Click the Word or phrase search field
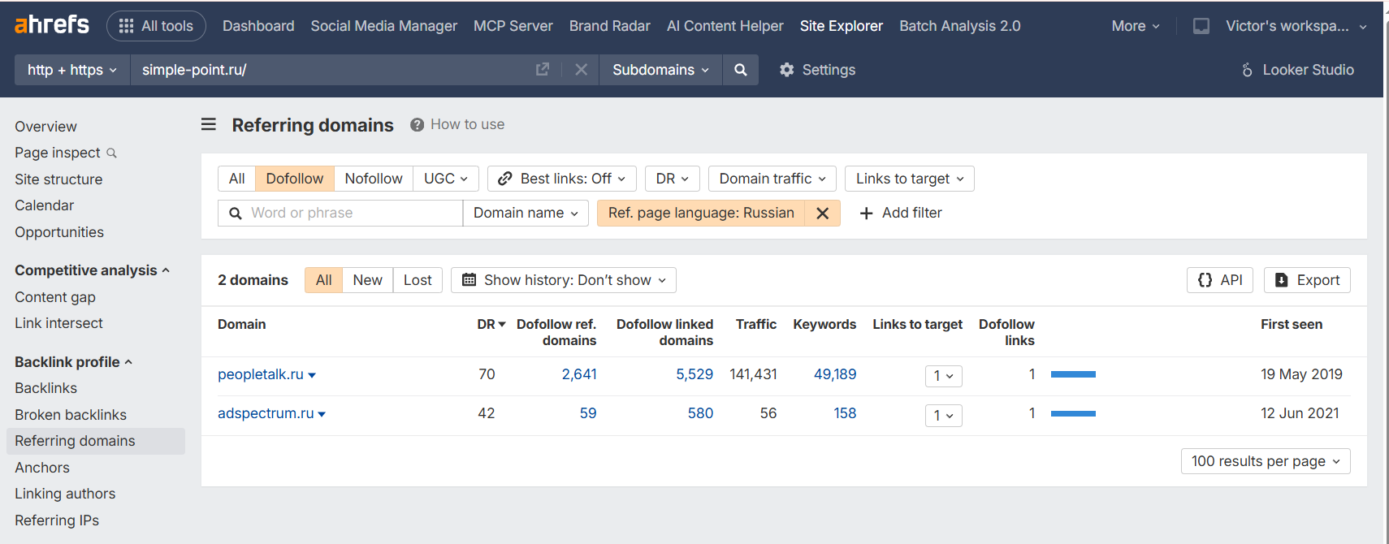Screen dimensions: 1389x544 point(349,213)
